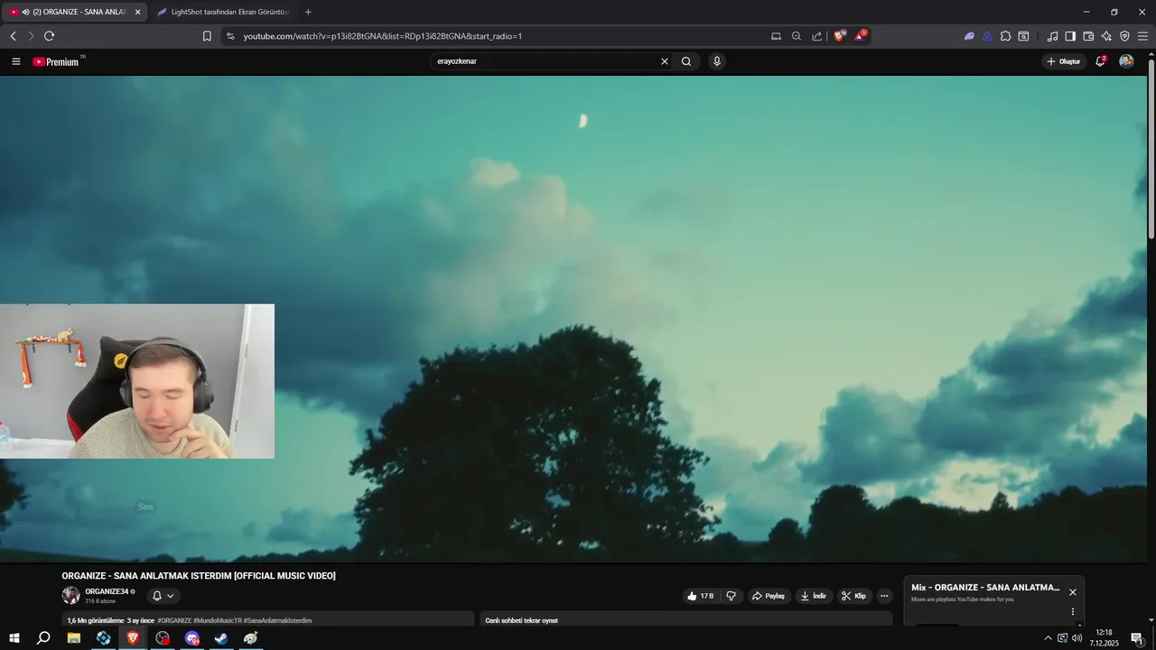Click the video title text
The width and height of the screenshot is (1156, 650).
tap(199, 576)
